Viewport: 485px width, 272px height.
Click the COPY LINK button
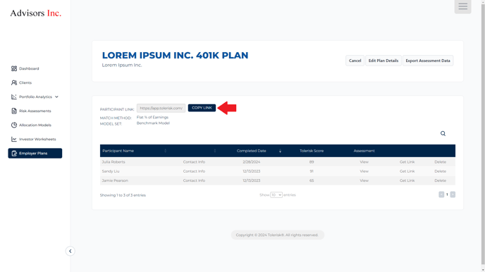click(x=202, y=108)
